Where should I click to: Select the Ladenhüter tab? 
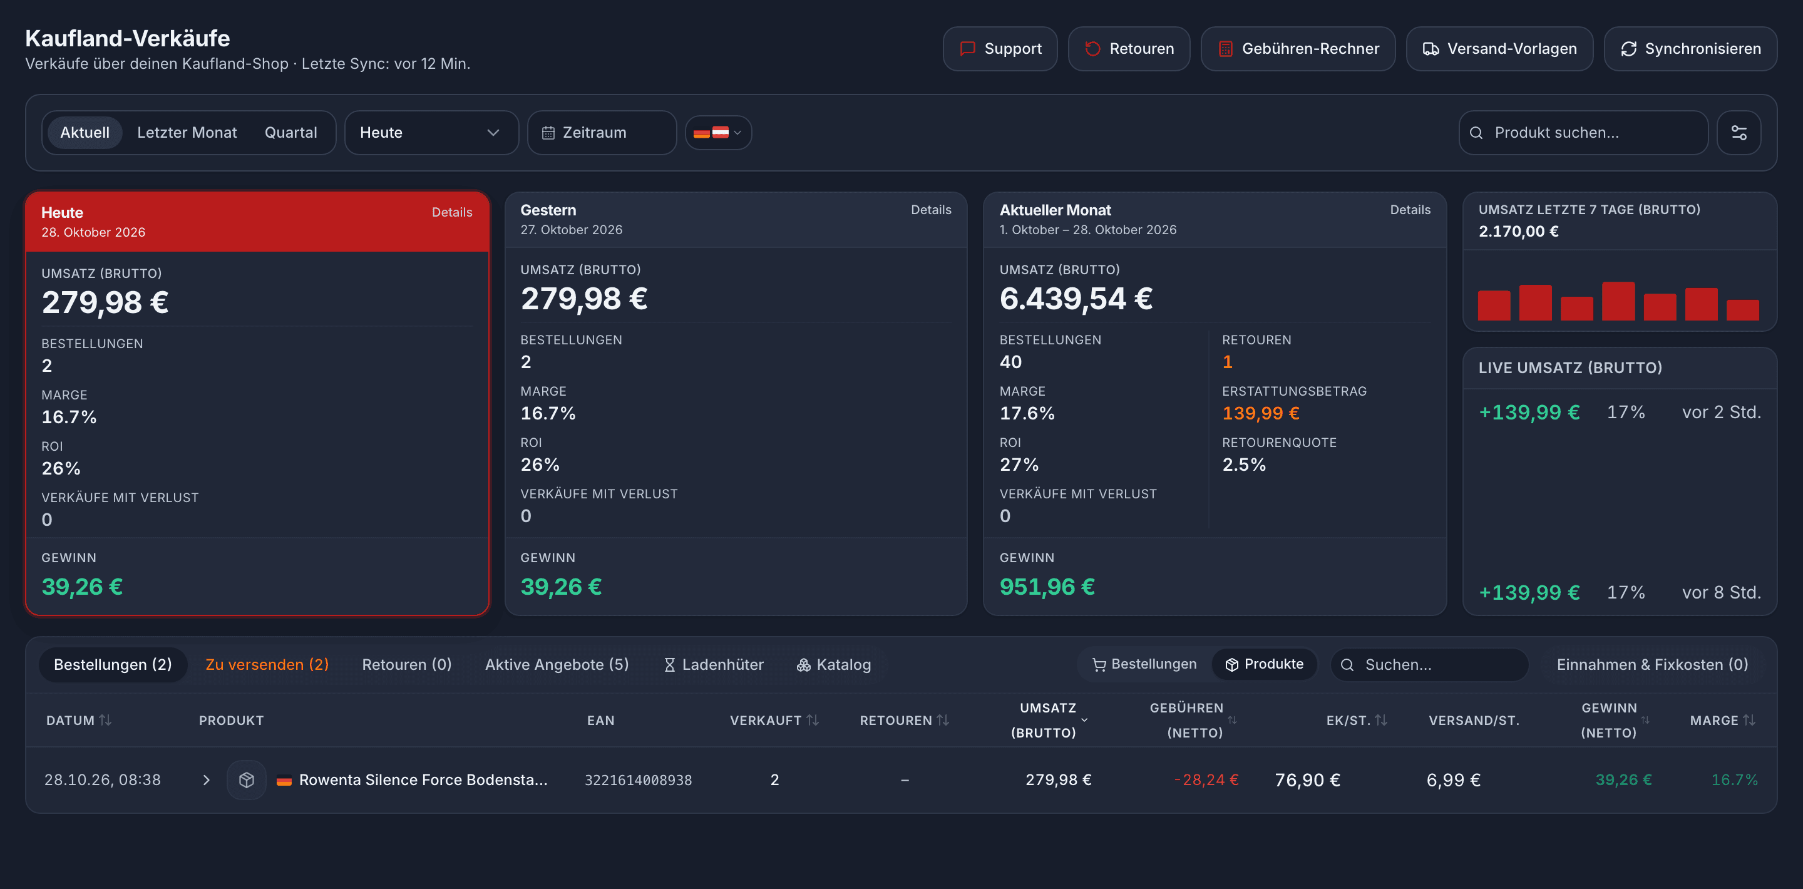pyautogui.click(x=713, y=664)
